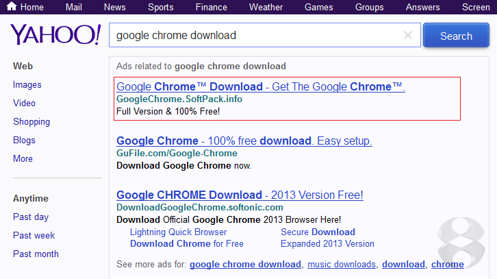
Task: Click 'Full Version & 100% Free!' text
Action: pyautogui.click(x=168, y=112)
